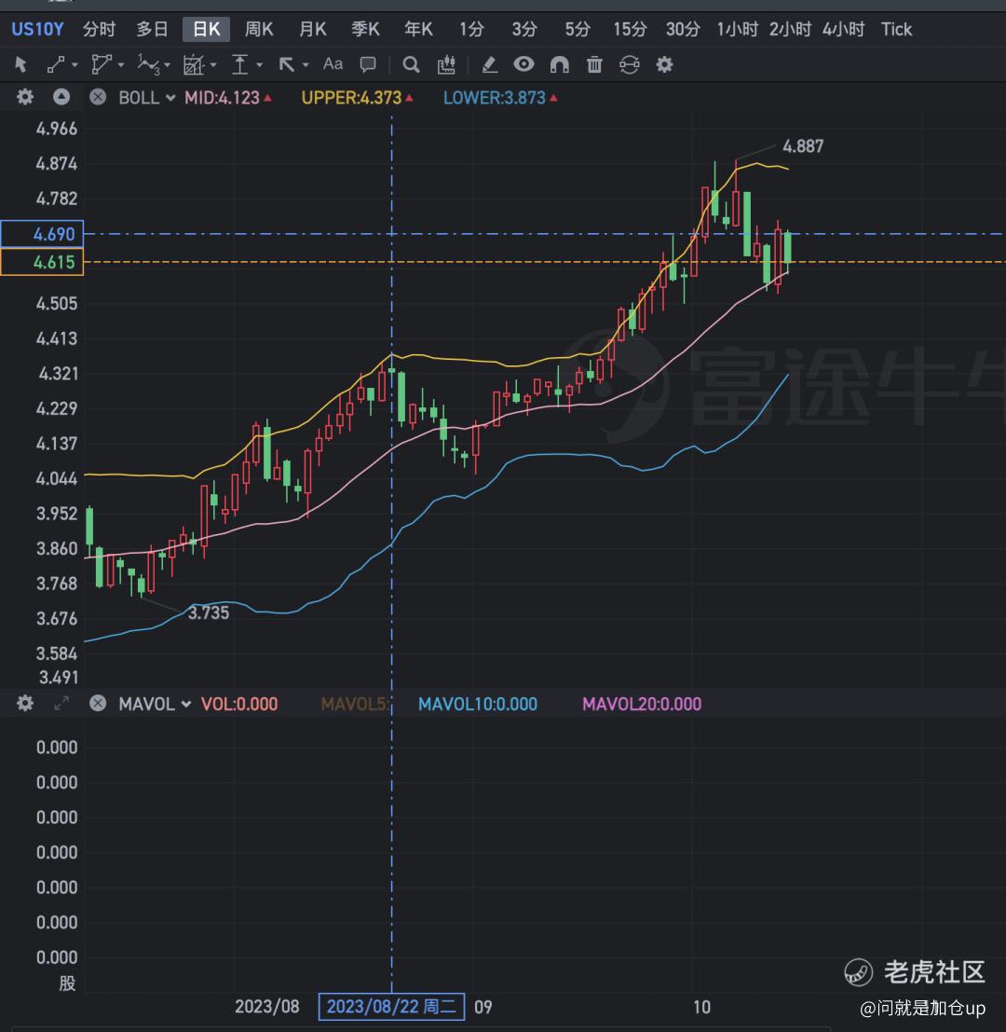The image size is (1006, 1032).
Task: Click the 4.615 current price label
Action: [x=42, y=262]
